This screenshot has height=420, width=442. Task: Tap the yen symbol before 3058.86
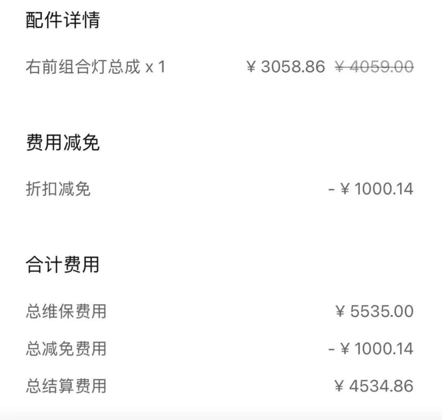pyautogui.click(x=251, y=67)
